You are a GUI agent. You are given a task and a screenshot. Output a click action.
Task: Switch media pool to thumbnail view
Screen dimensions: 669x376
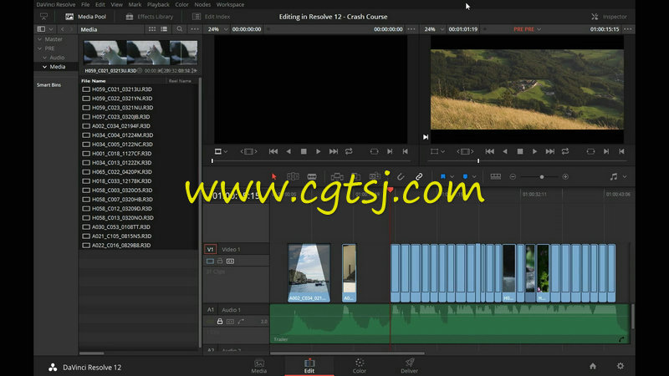(x=152, y=29)
